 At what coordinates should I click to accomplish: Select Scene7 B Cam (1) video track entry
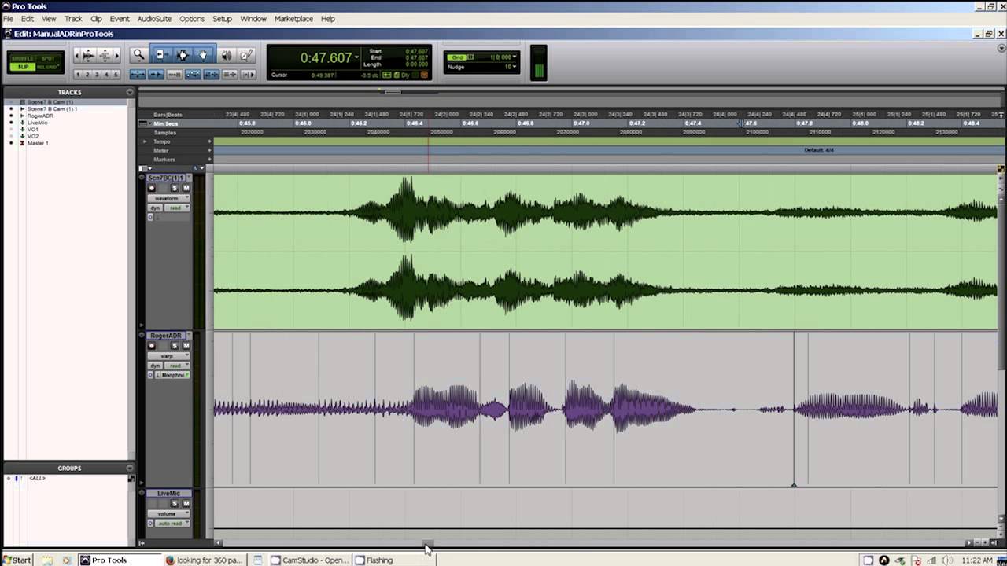pyautogui.click(x=50, y=102)
